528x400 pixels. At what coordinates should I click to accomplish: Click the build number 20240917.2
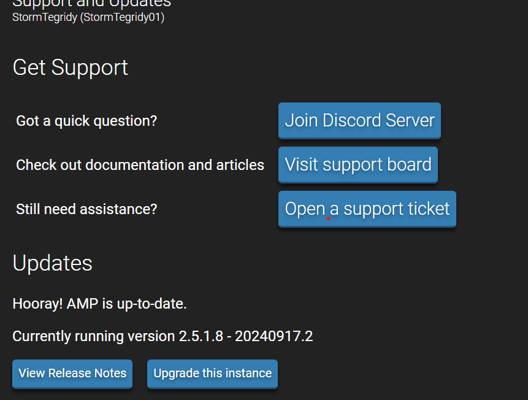click(x=274, y=336)
